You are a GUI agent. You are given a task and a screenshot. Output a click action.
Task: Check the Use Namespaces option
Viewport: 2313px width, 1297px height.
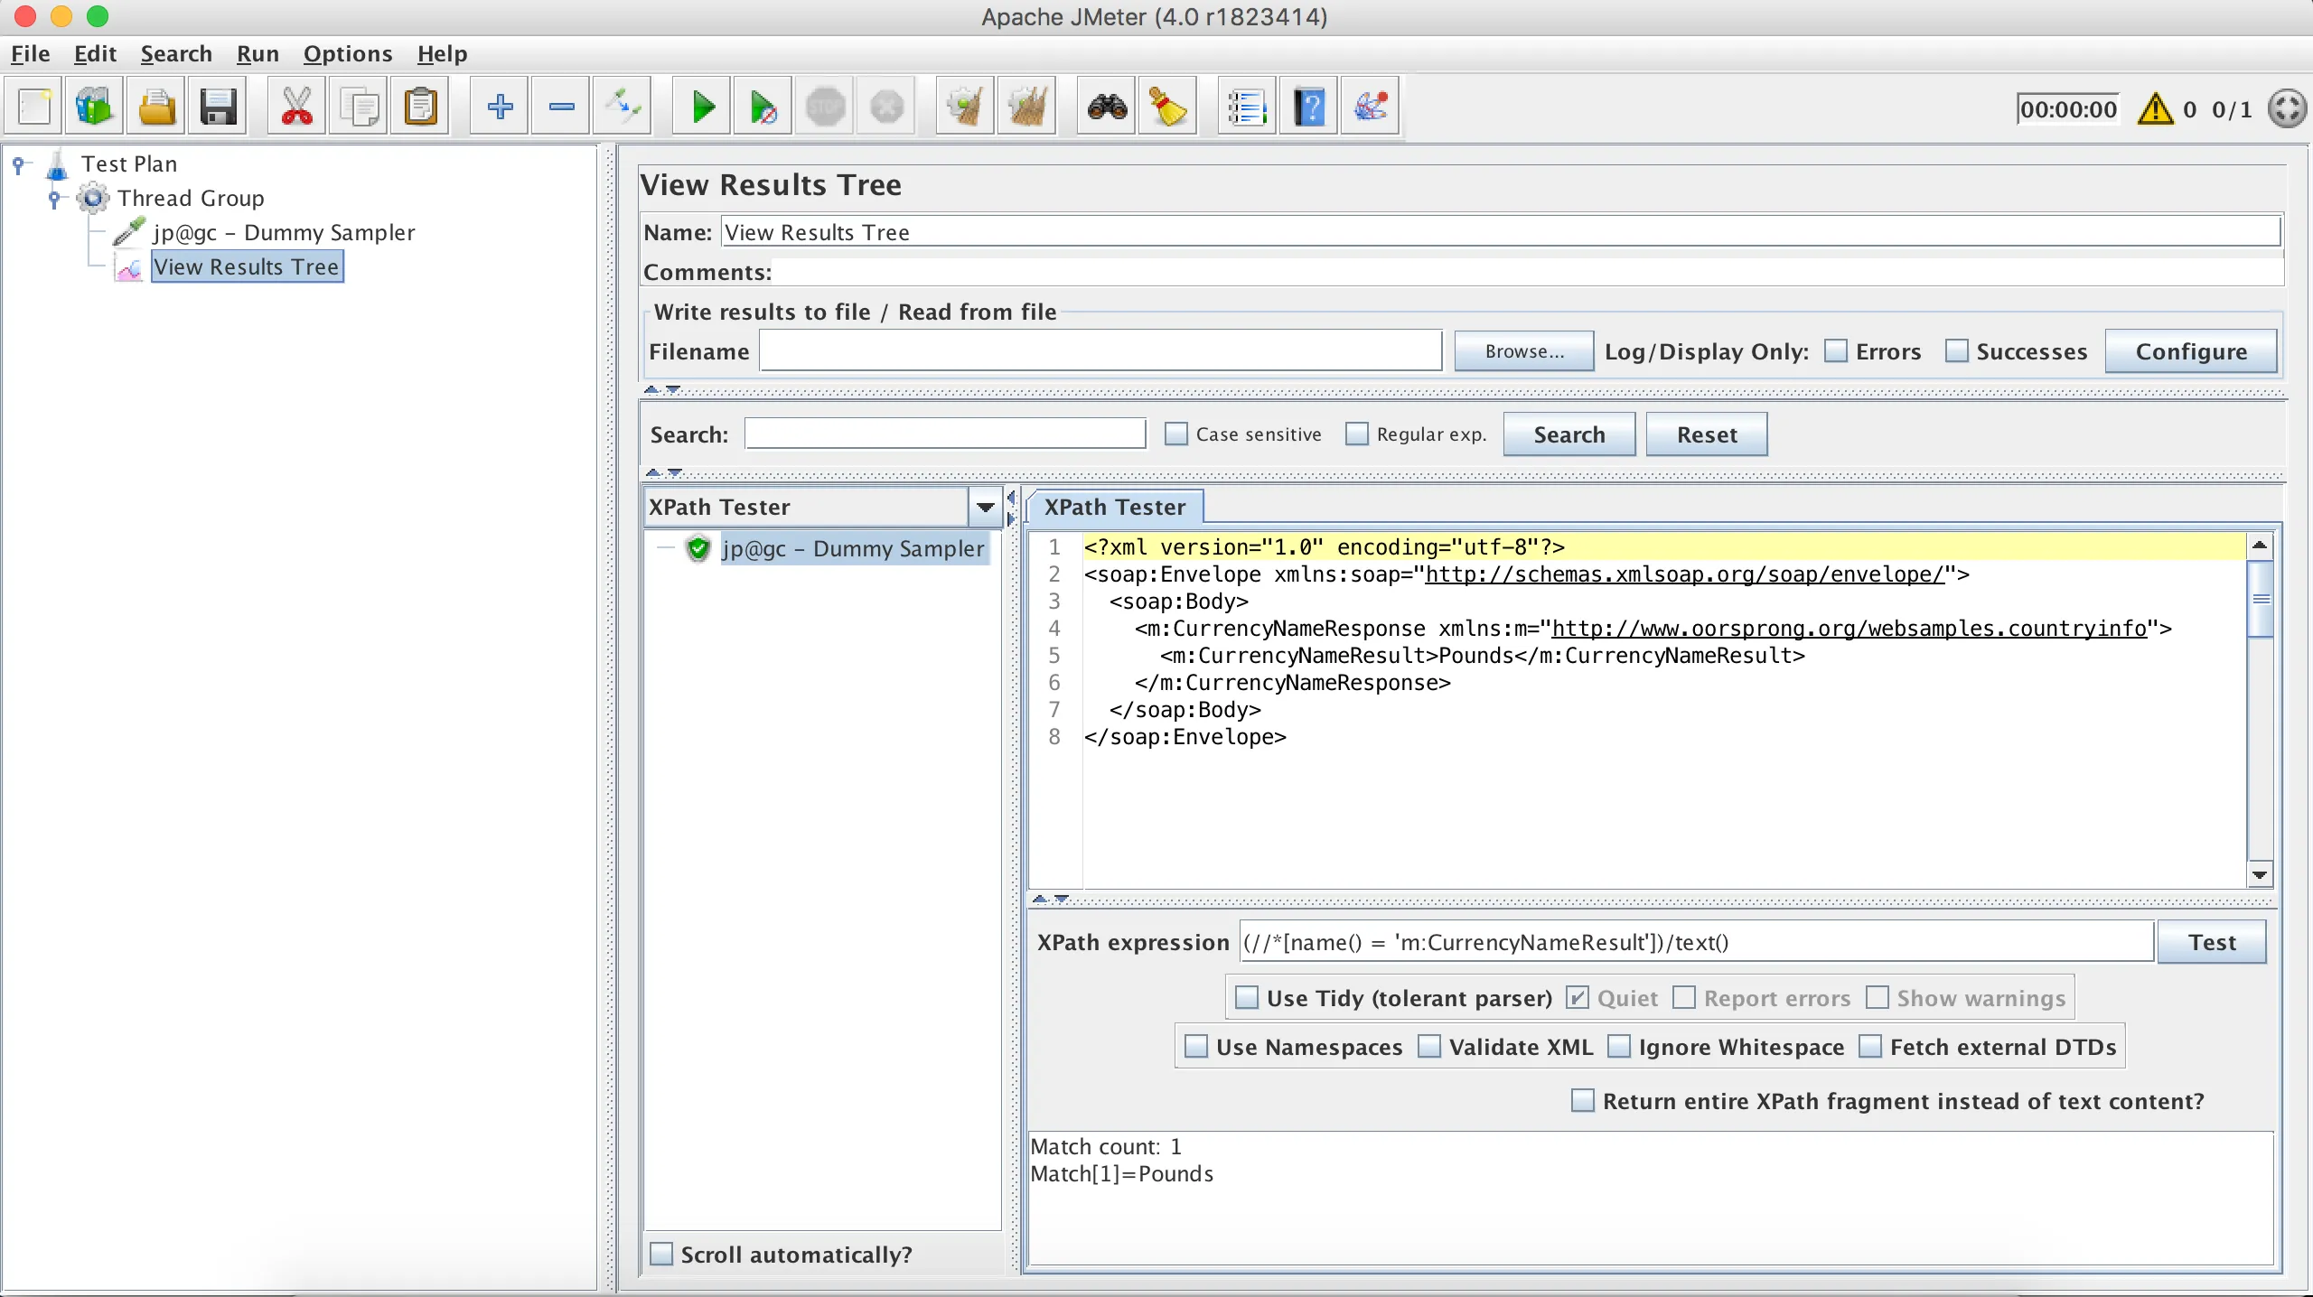[1196, 1047]
